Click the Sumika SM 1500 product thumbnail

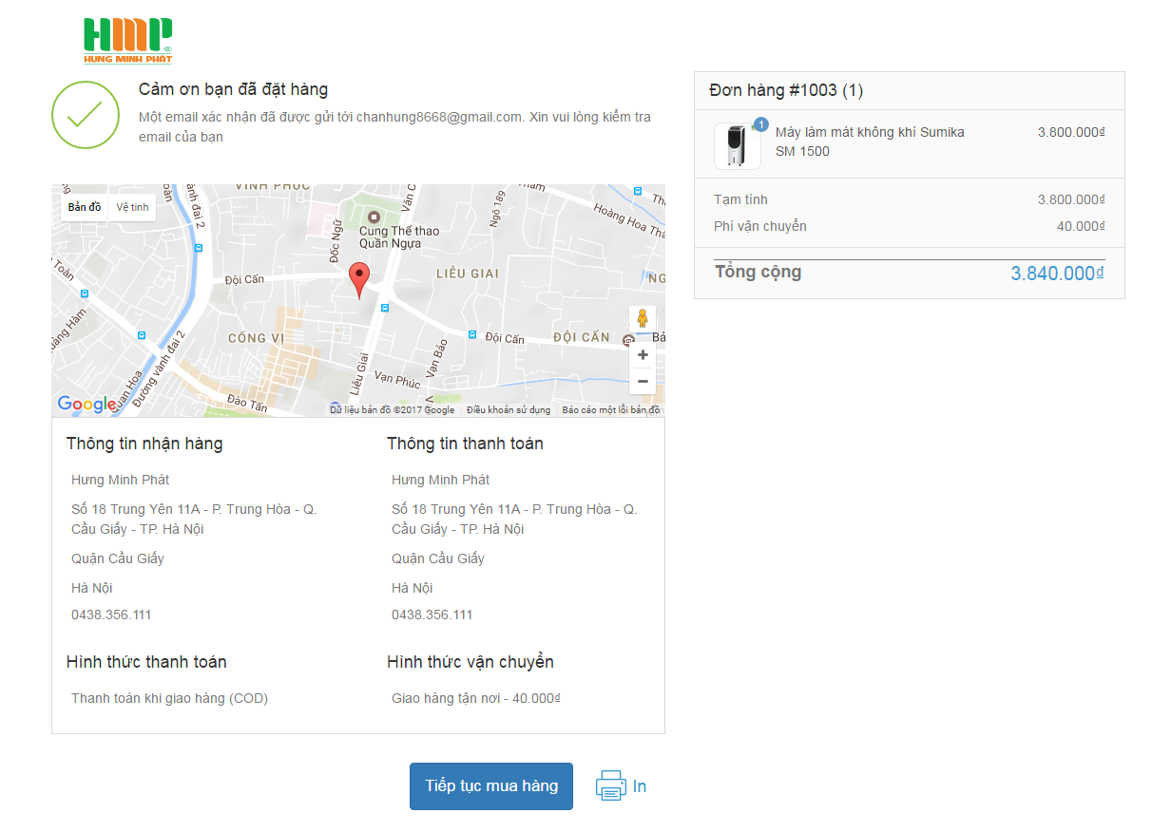[x=737, y=146]
